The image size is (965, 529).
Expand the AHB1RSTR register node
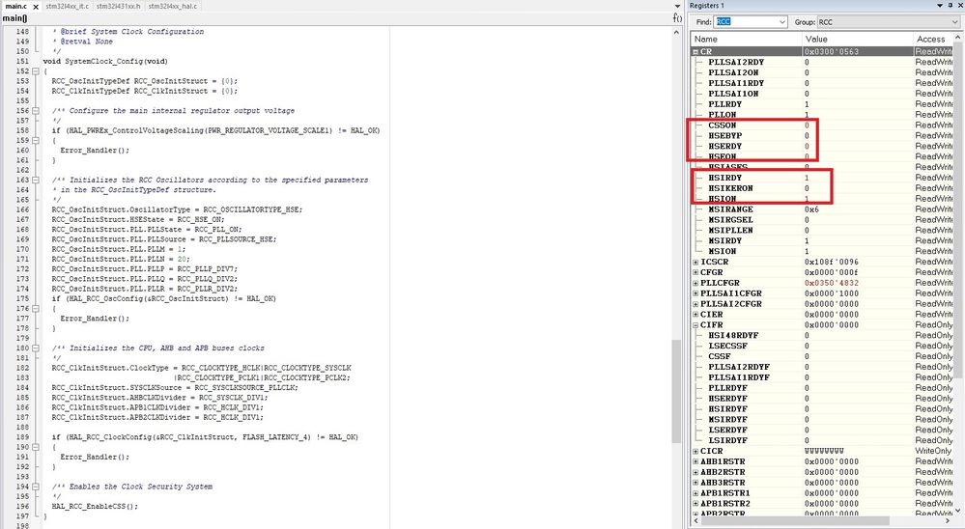click(x=695, y=461)
